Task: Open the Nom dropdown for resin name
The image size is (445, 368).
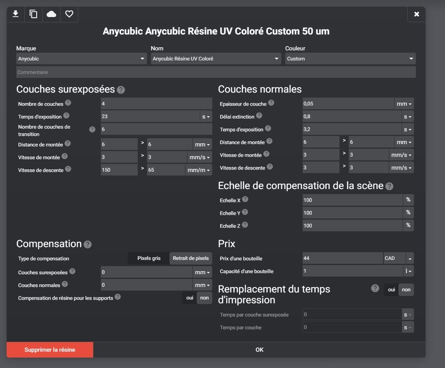Action: point(216,59)
